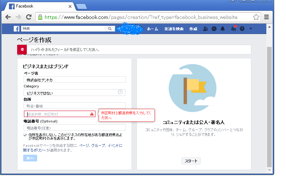Go to ホーム in top bar
This screenshot has width=286, height=179.
point(153,29)
